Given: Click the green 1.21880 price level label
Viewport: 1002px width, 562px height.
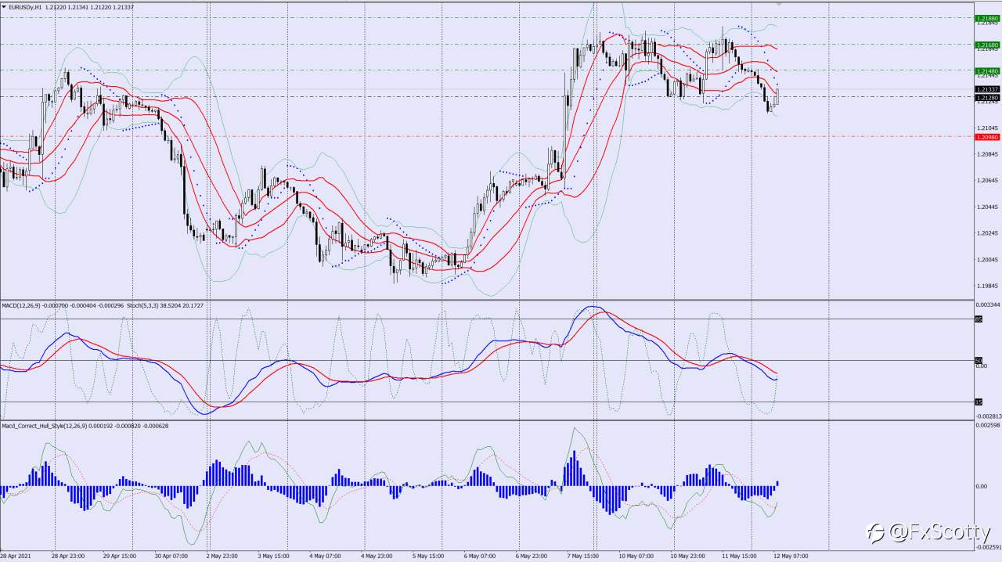Looking at the screenshot, I should pos(986,17).
